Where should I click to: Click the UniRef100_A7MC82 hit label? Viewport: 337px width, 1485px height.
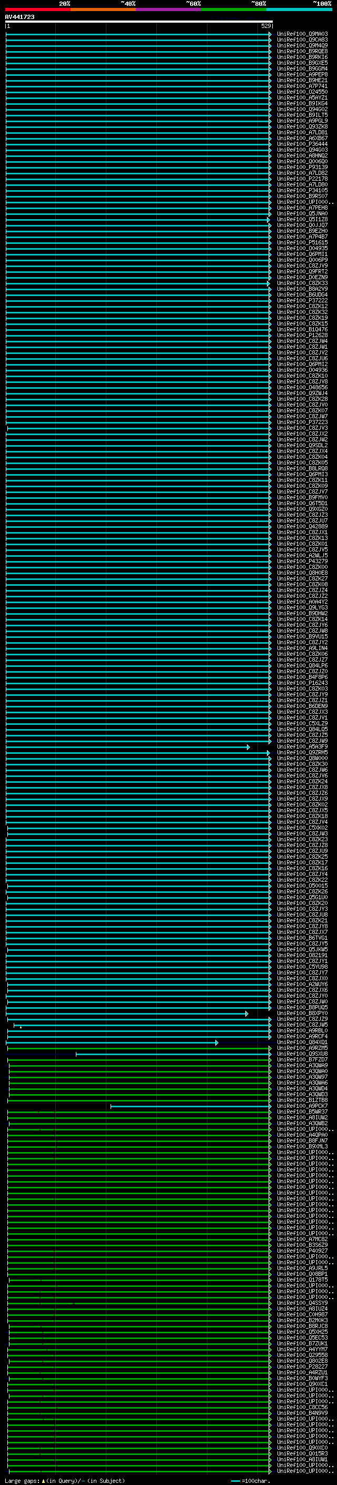tap(302, 1239)
